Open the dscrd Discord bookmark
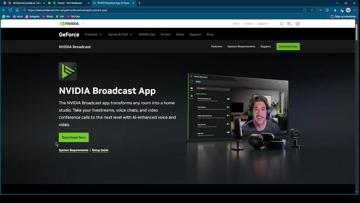The width and height of the screenshot is (360, 203). click(x=17, y=16)
